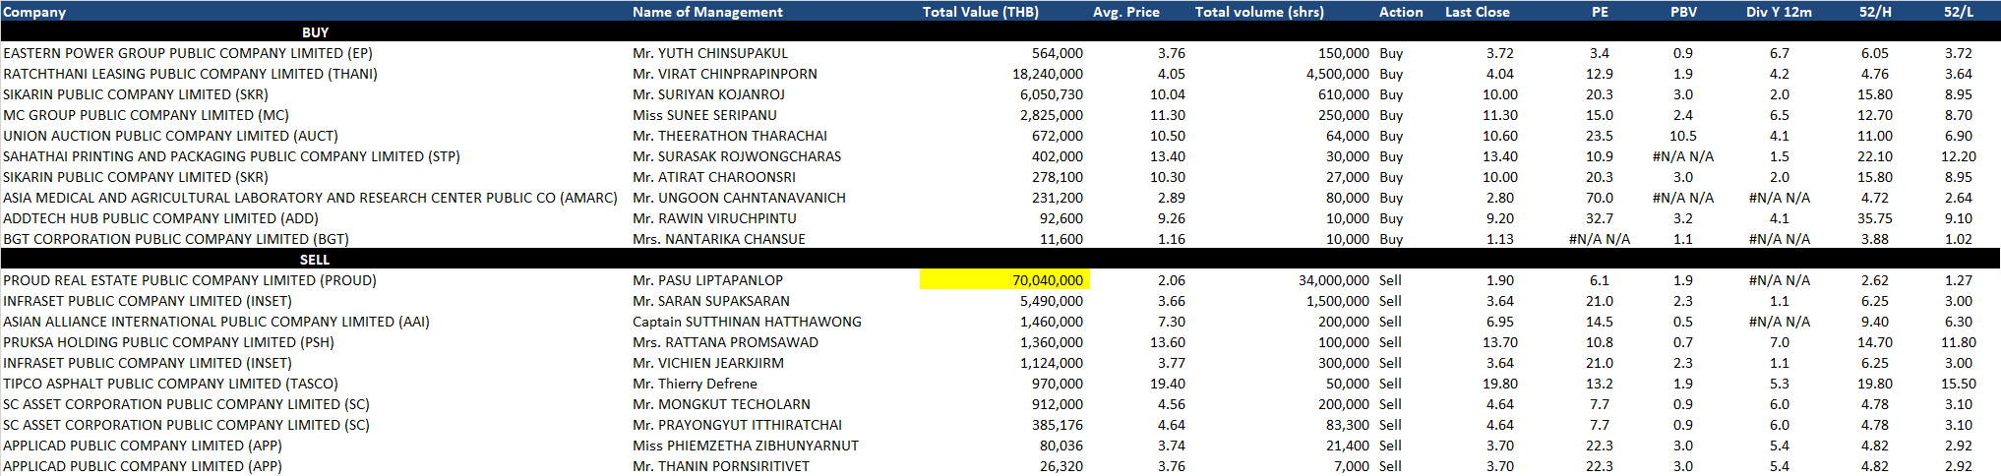
Task: Click Mr. PRAYONGYUT ITTHIRATCHAI name cell
Action: click(737, 425)
